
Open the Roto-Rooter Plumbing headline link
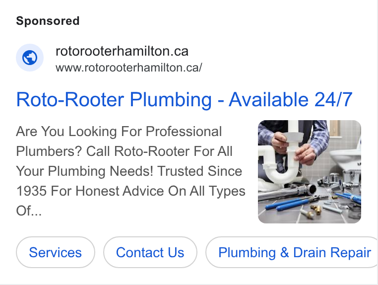184,99
